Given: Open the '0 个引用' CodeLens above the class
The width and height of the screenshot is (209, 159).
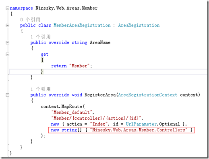Looking at the screenshot, I should coord(30,20).
